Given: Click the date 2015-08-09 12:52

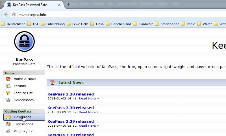Looking at the screenshot, I should click(62, 112).
